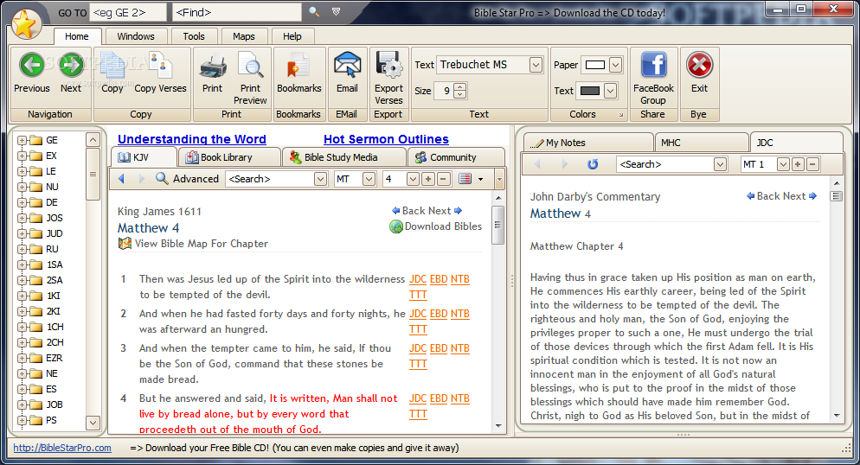This screenshot has width=860, height=465.
Task: Click the book tree scrollbar down arrow
Action: (x=93, y=423)
